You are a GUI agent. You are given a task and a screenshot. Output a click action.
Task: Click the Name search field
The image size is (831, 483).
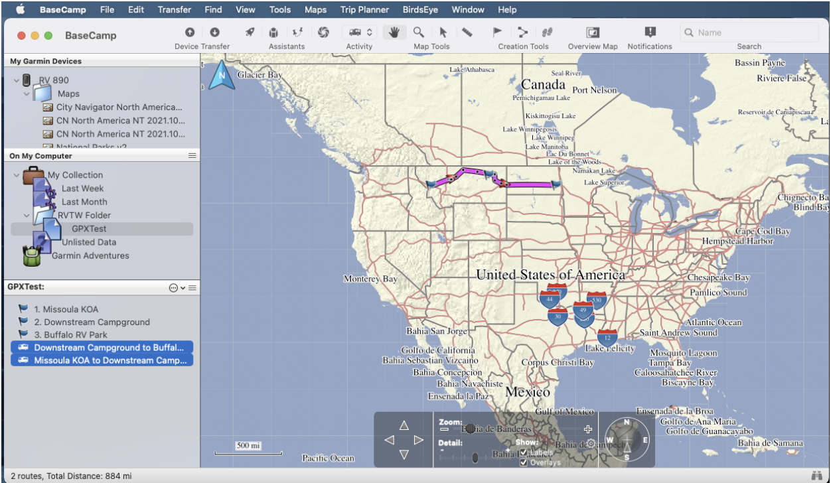[x=749, y=33]
